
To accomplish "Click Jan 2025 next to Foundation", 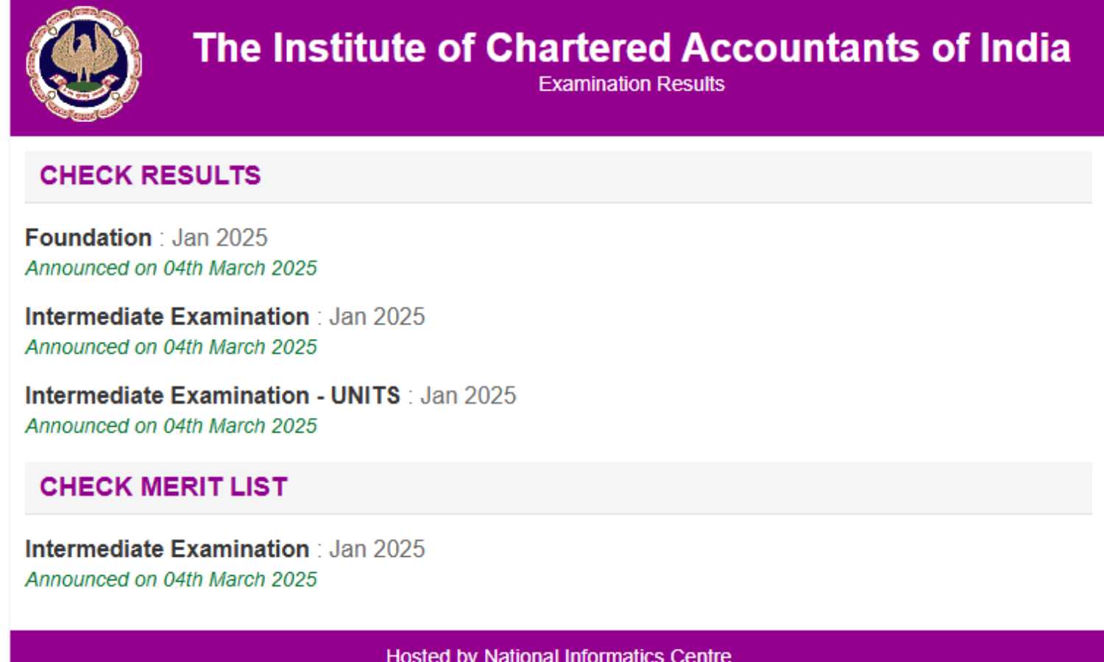I will (x=219, y=238).
